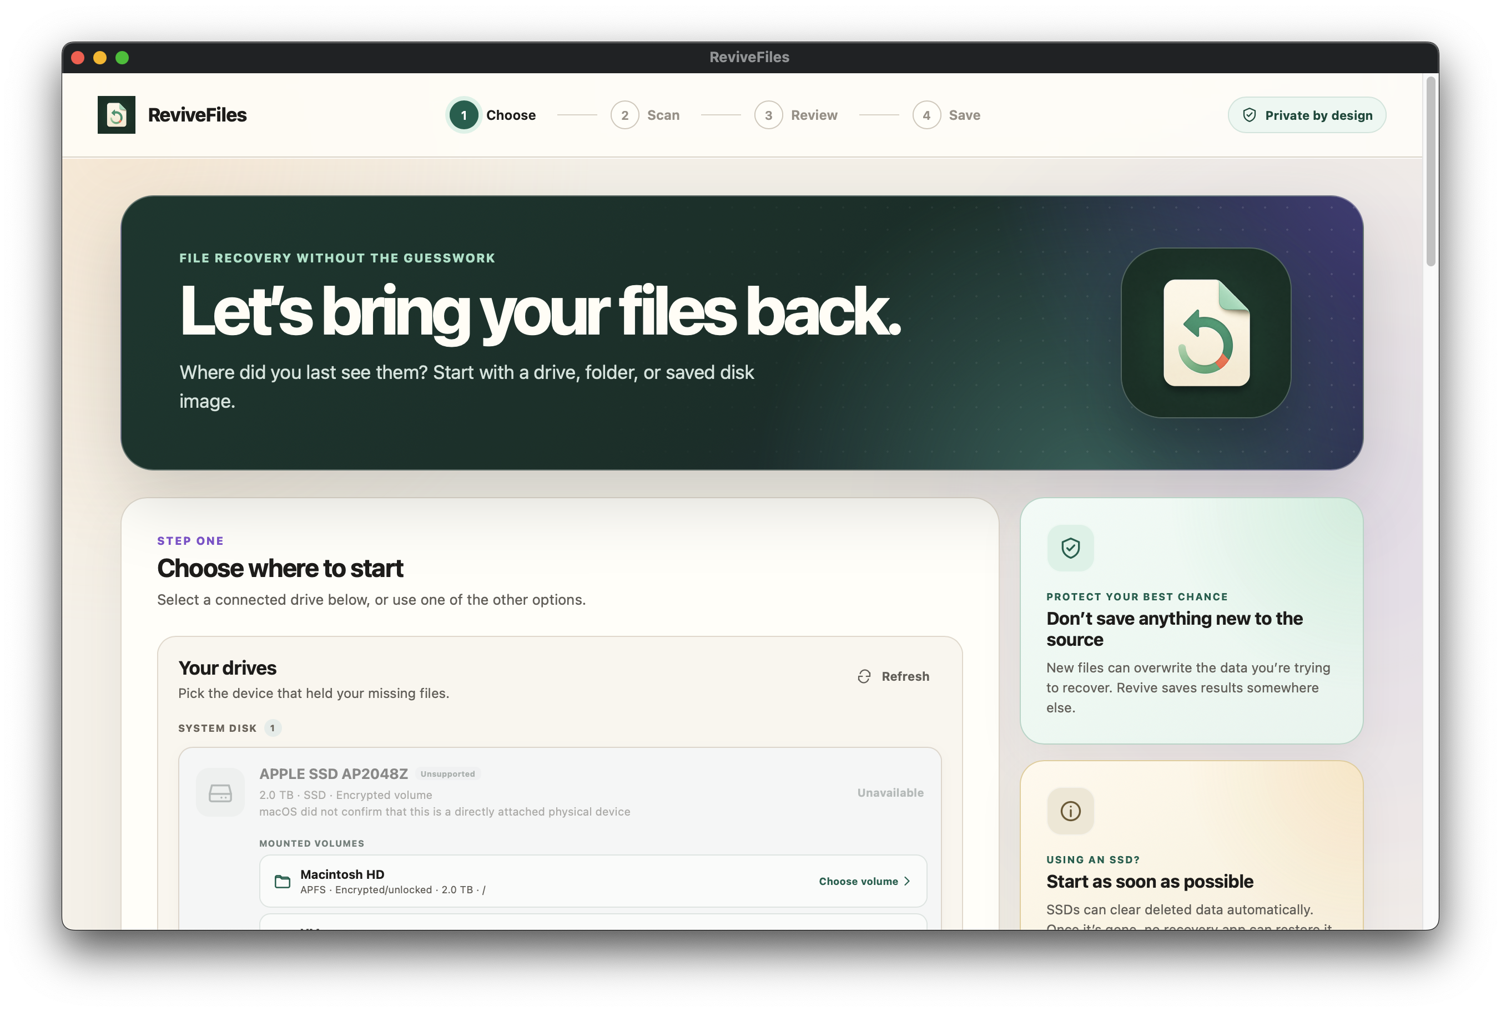The height and width of the screenshot is (1012, 1501).
Task: Click the large ReviveFiles app icon in banner
Action: pos(1205,332)
